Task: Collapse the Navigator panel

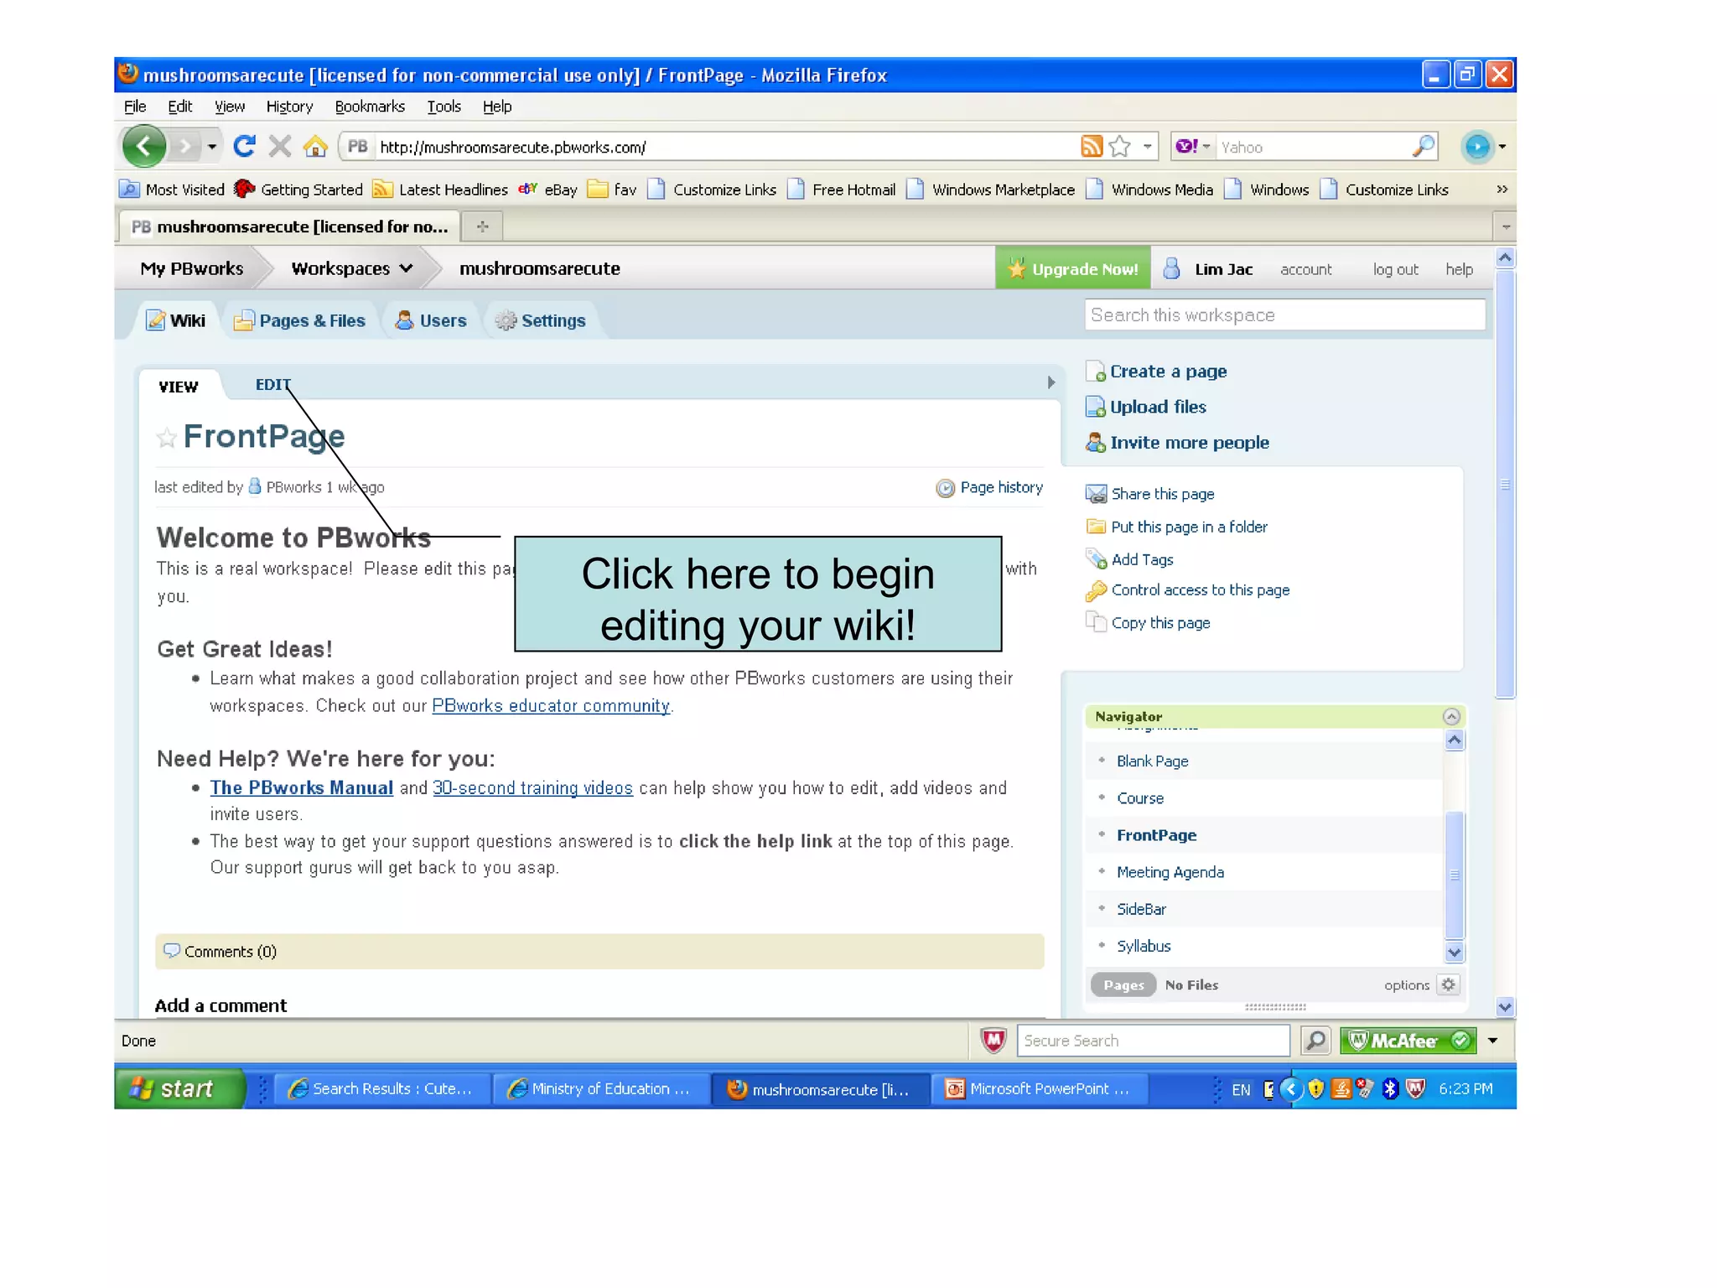Action: point(1451,716)
